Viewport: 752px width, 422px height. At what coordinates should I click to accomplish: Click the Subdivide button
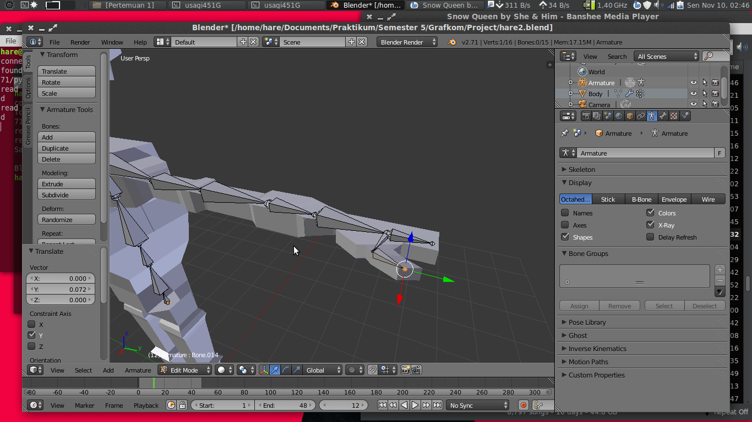click(67, 195)
